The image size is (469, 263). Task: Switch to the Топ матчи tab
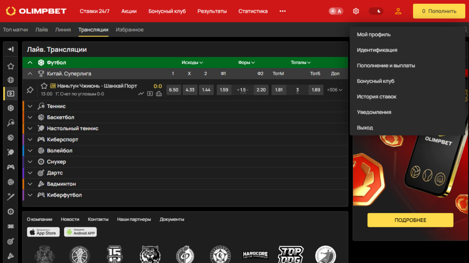tap(15, 30)
